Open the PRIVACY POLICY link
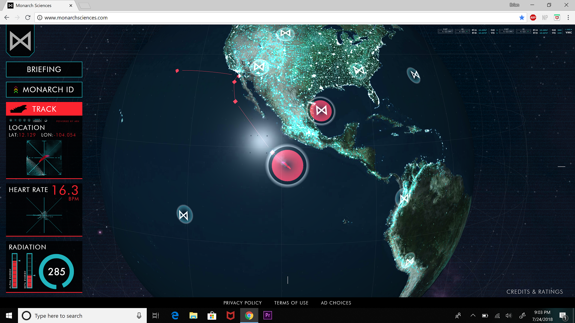Viewport: 575px width, 323px height. pos(243,303)
